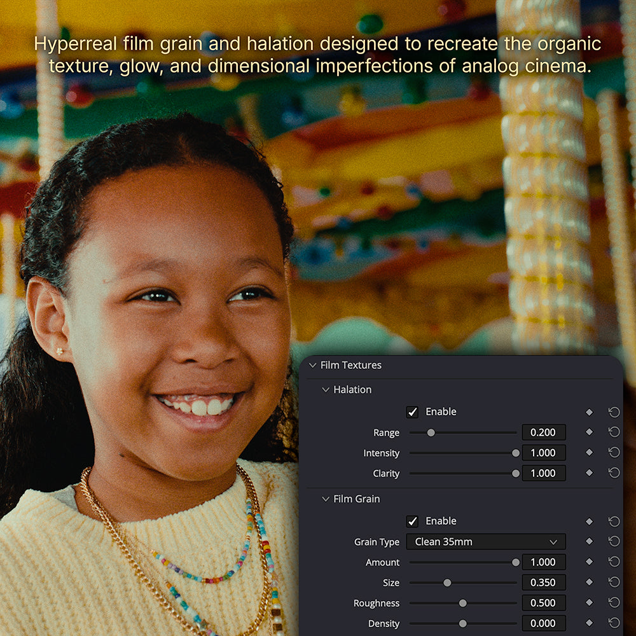Reset the Film Grain Enable setting

(x=614, y=522)
